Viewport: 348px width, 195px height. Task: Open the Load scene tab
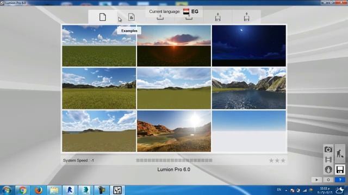coord(160,17)
